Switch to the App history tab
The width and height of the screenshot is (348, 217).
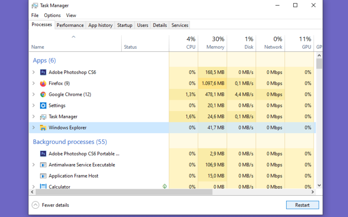point(100,25)
